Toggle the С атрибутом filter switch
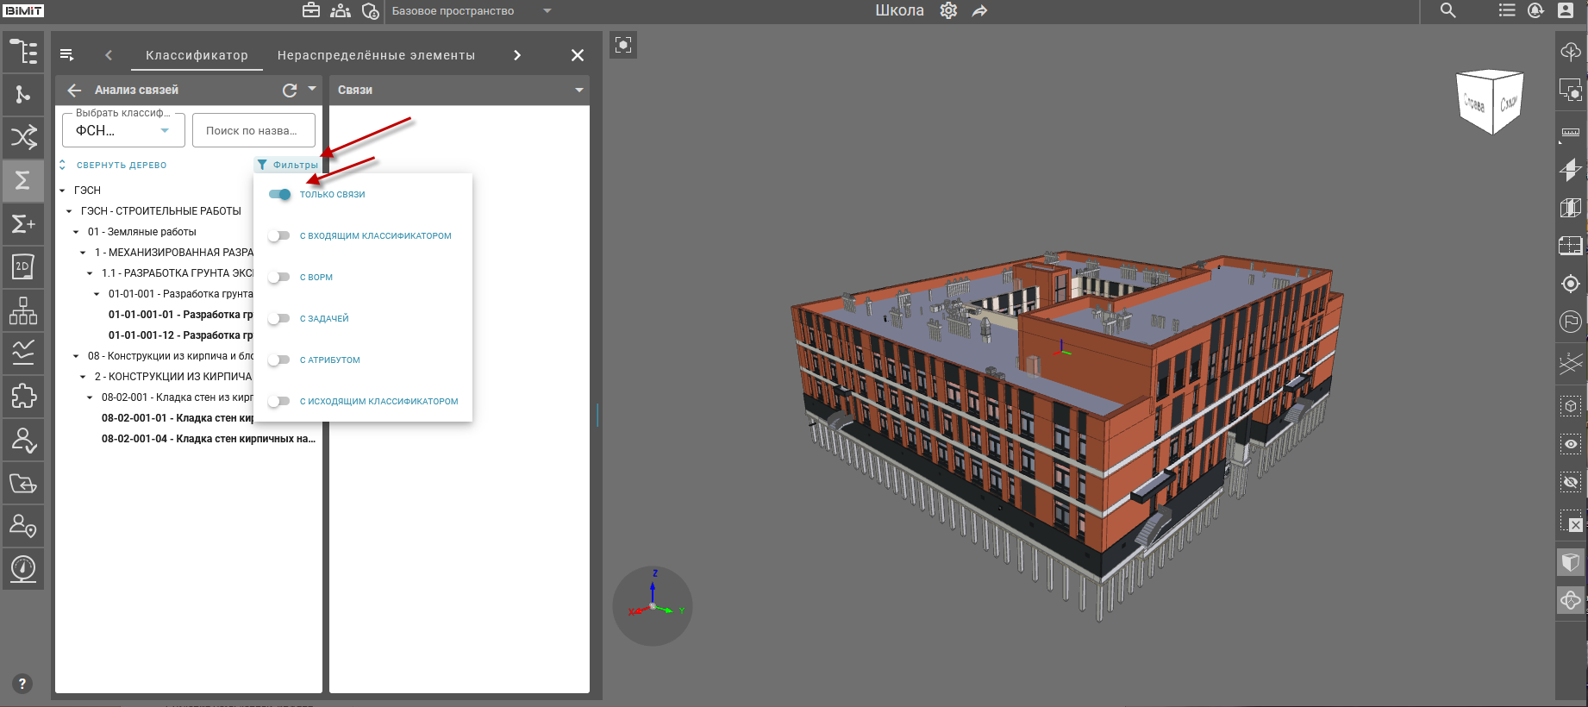The image size is (1588, 707). 278,360
